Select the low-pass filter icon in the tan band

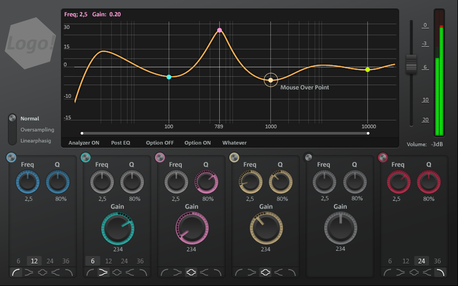[290, 272]
